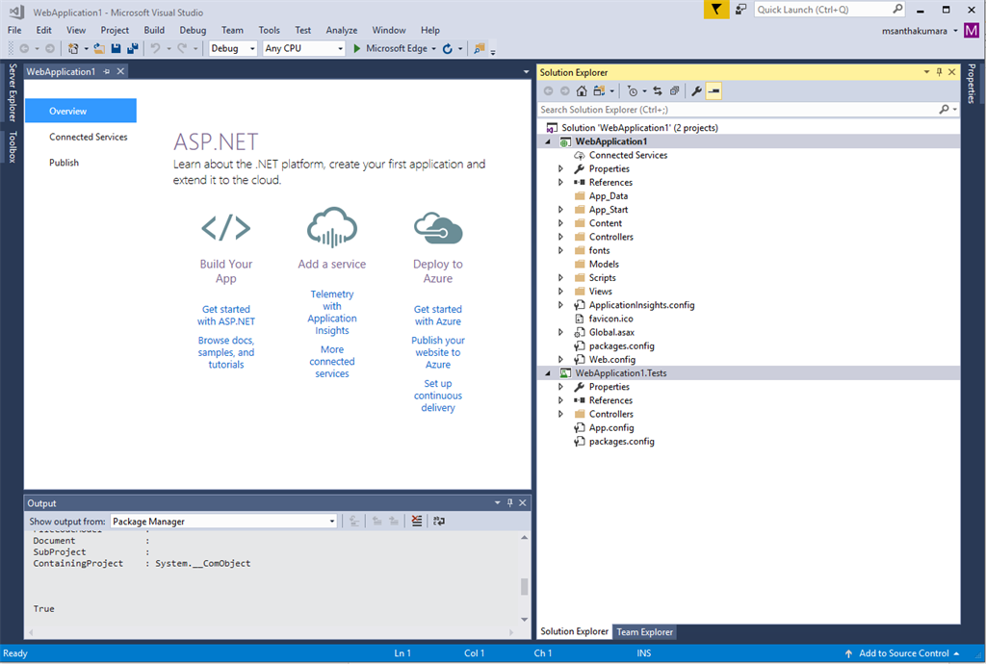The width and height of the screenshot is (986, 664).
Task: Toggle auto-hide pin on Solution Explorer
Action: 940,72
